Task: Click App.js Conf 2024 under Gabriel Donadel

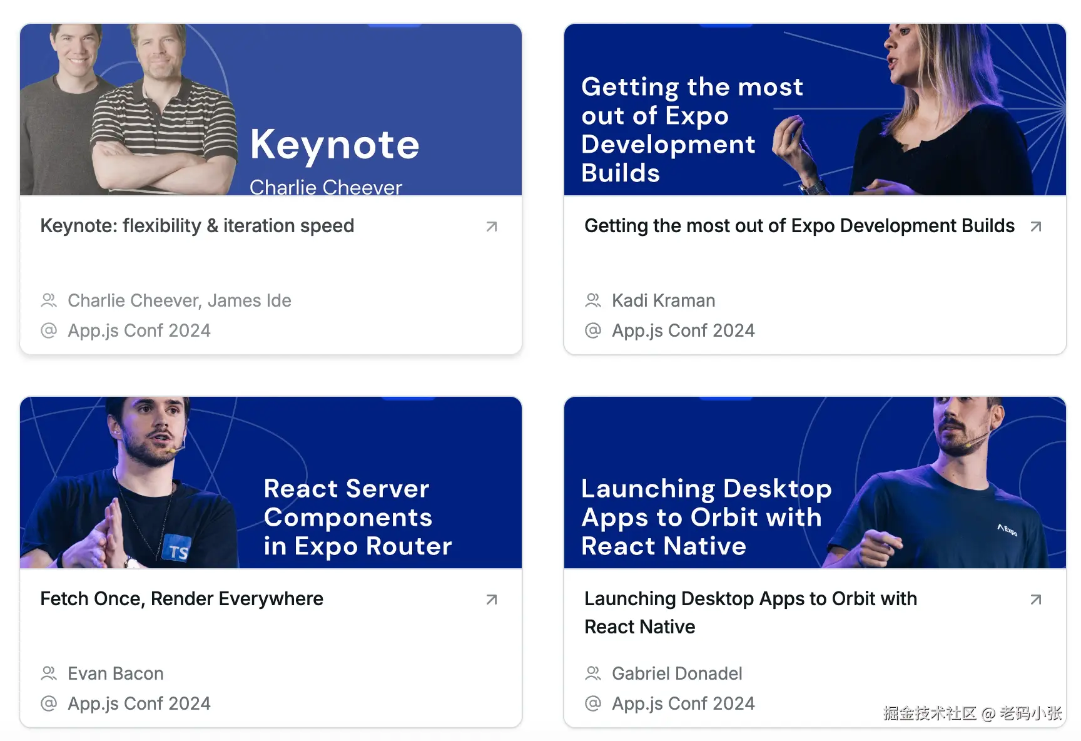Action: click(684, 703)
